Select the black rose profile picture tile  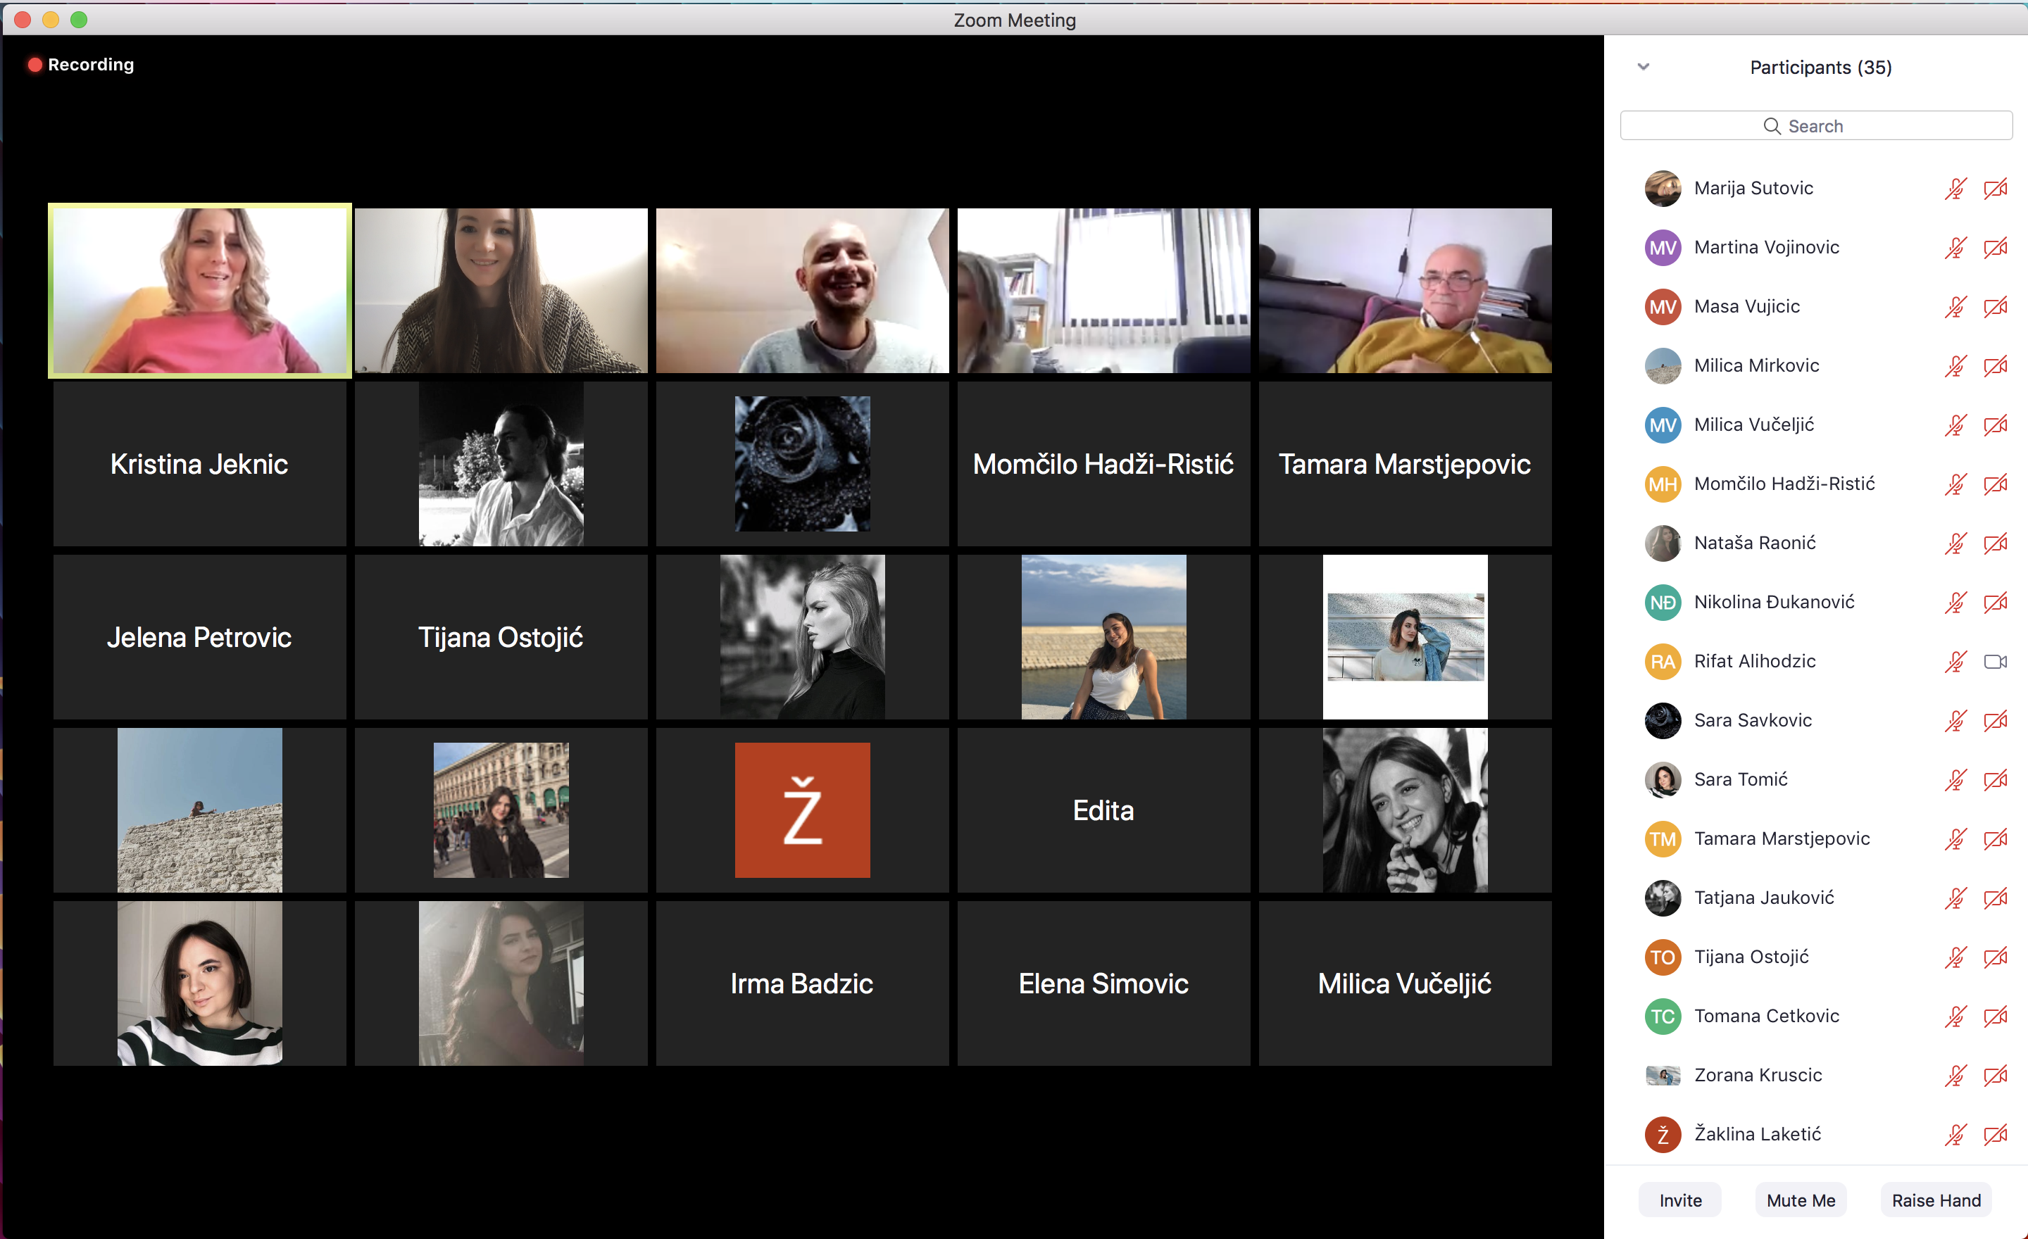point(803,464)
